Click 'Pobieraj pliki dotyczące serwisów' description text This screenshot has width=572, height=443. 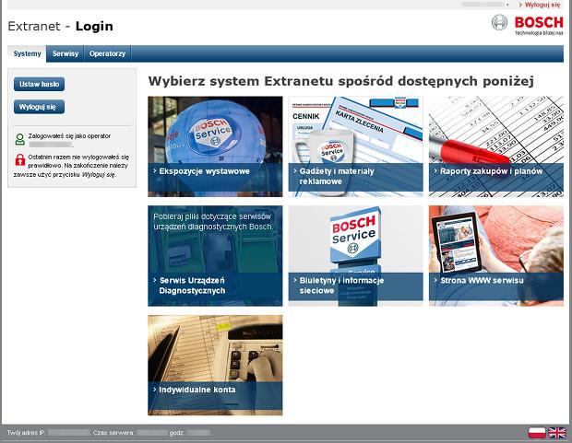[x=213, y=221]
